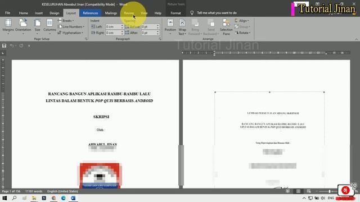Switch to the Mailings tab
360x202 pixels.
[111, 13]
